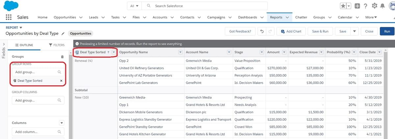Open the More navigation menu
This screenshot has width=395, height=139.
(371, 17)
